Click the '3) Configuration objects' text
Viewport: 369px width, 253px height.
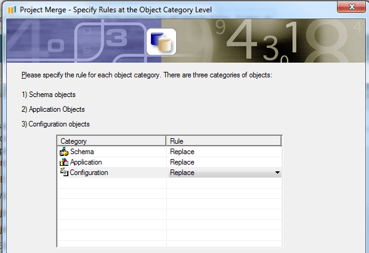(55, 124)
